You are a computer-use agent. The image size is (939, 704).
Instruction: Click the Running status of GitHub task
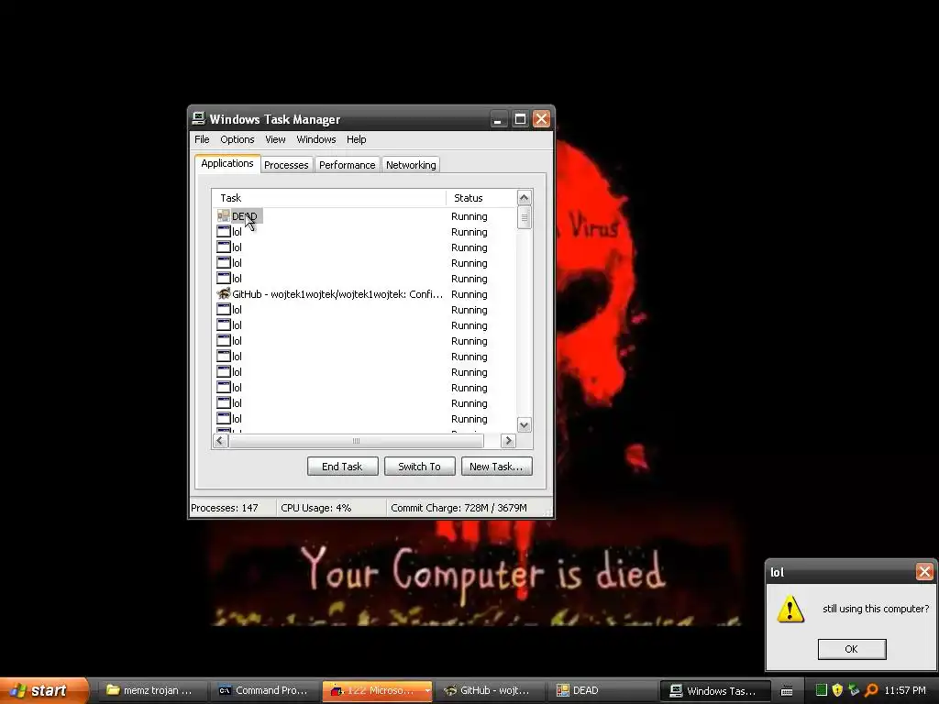pyautogui.click(x=469, y=294)
